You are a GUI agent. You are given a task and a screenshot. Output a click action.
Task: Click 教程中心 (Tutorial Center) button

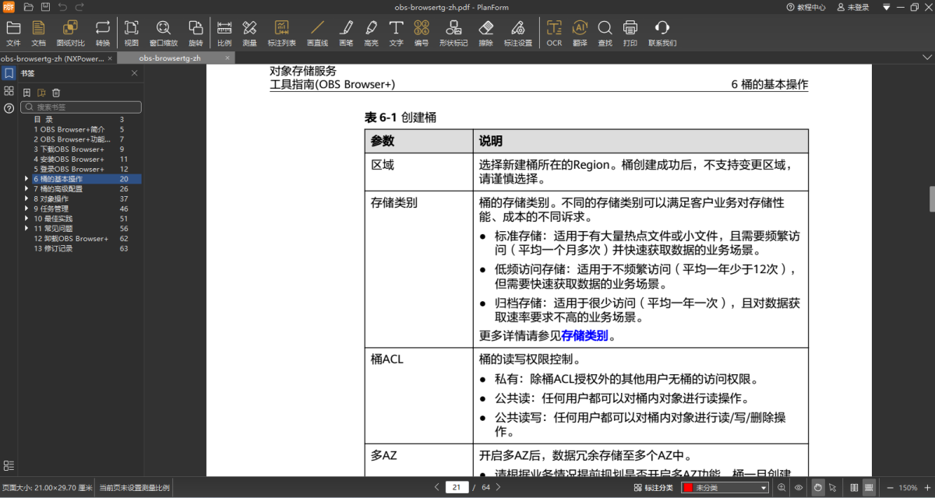coord(806,7)
